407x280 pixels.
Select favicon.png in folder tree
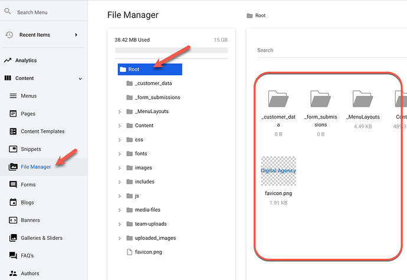[x=149, y=252]
